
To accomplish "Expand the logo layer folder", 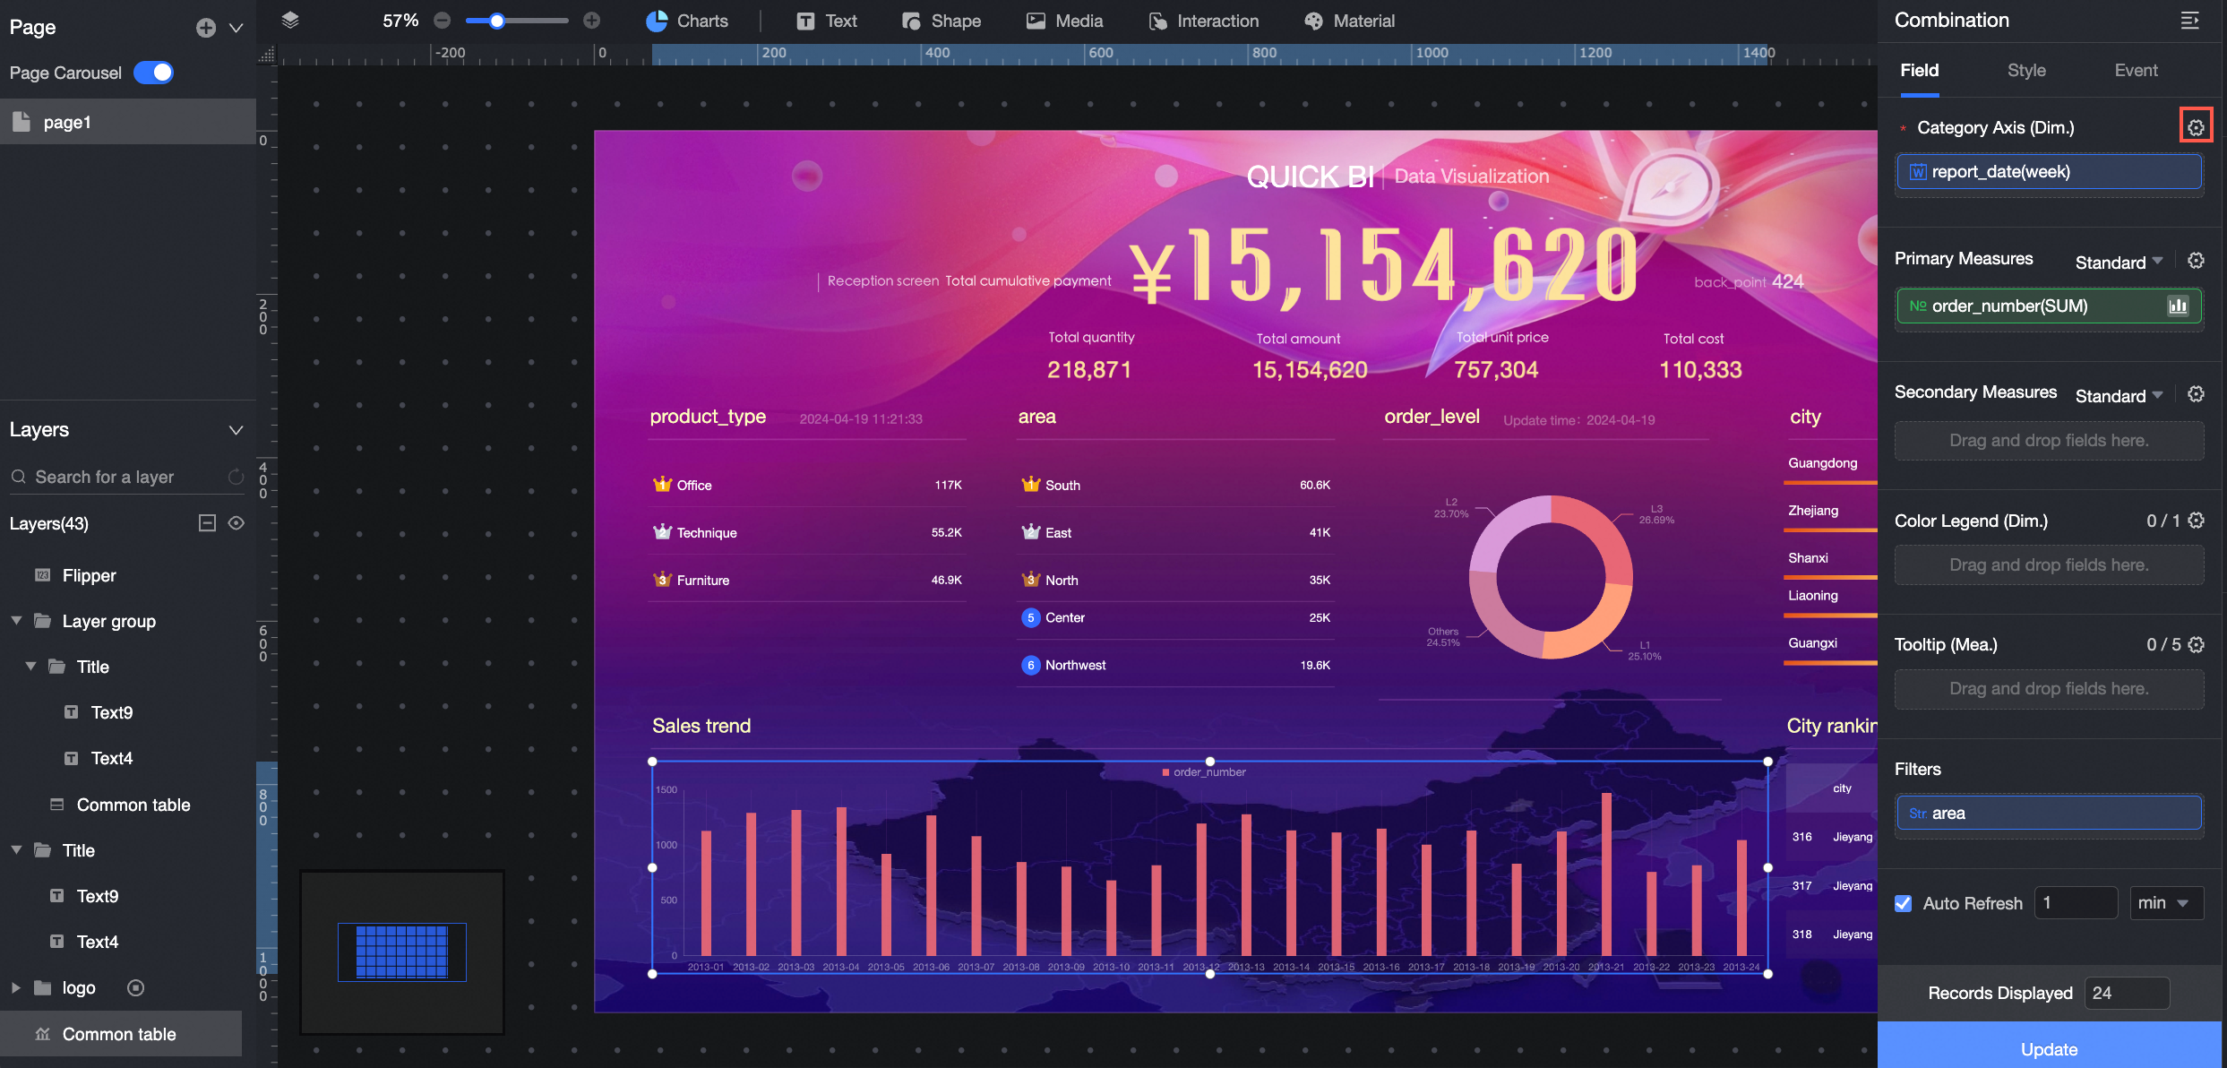I will pos(15,987).
